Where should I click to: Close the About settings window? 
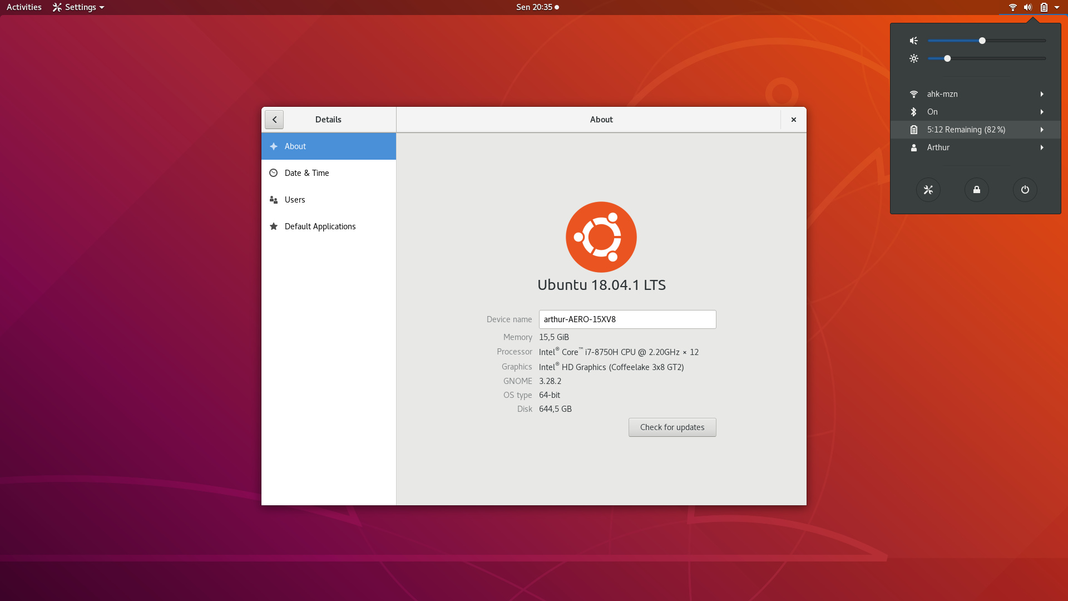click(x=794, y=120)
